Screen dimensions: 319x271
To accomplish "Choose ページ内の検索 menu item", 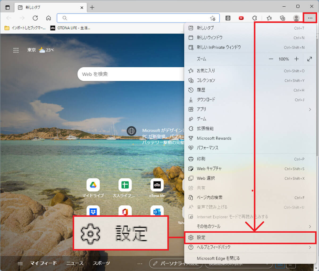I will [250, 197].
